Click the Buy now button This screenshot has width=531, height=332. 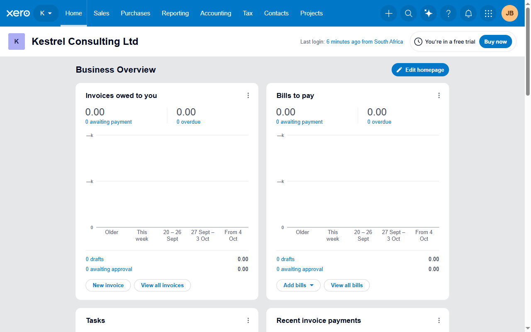tap(495, 41)
